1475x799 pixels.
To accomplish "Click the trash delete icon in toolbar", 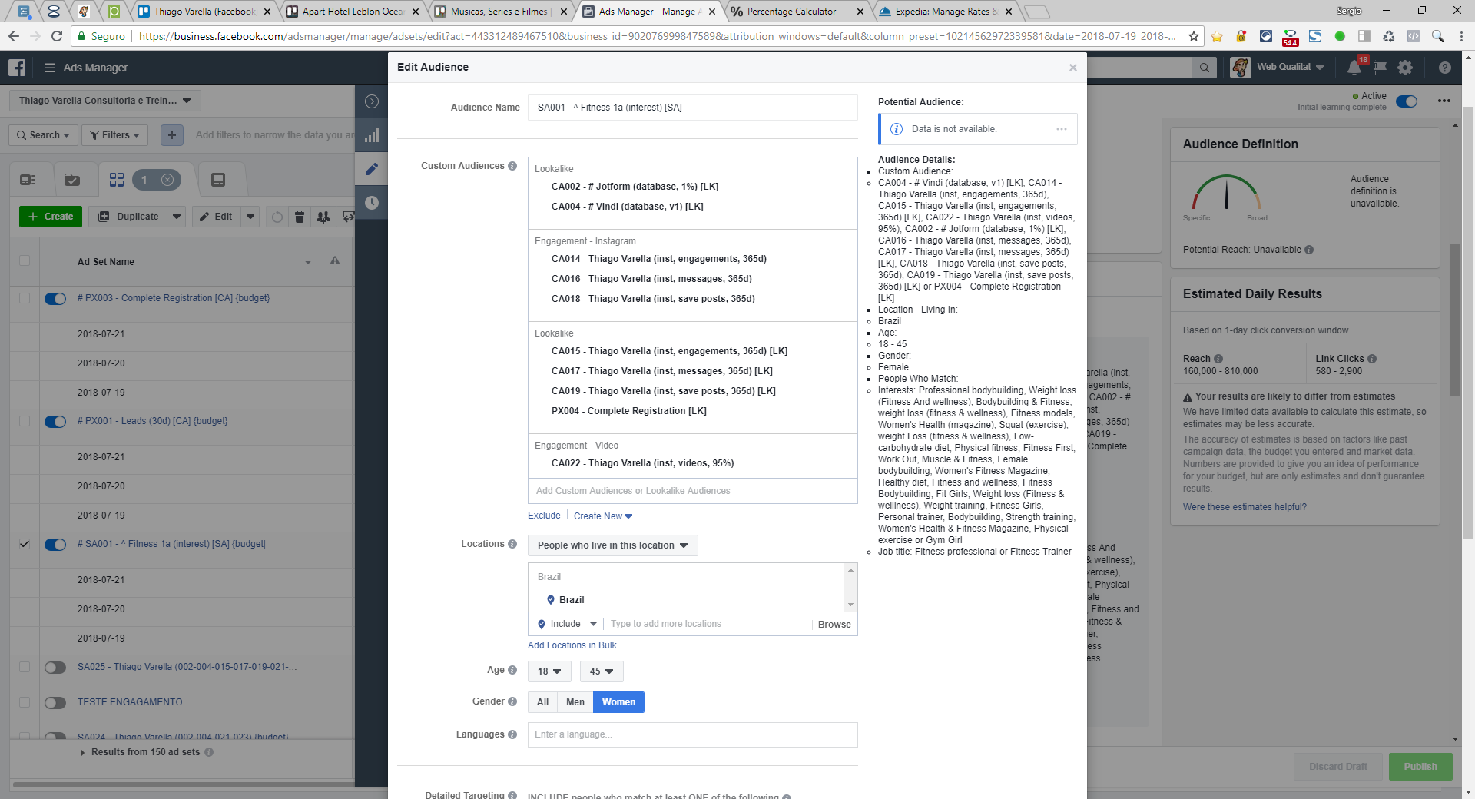I will 300,217.
